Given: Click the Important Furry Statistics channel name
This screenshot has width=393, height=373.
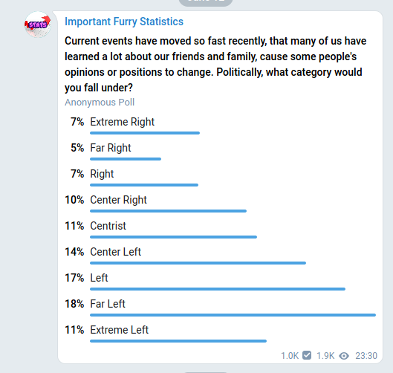Looking at the screenshot, I should (x=124, y=22).
